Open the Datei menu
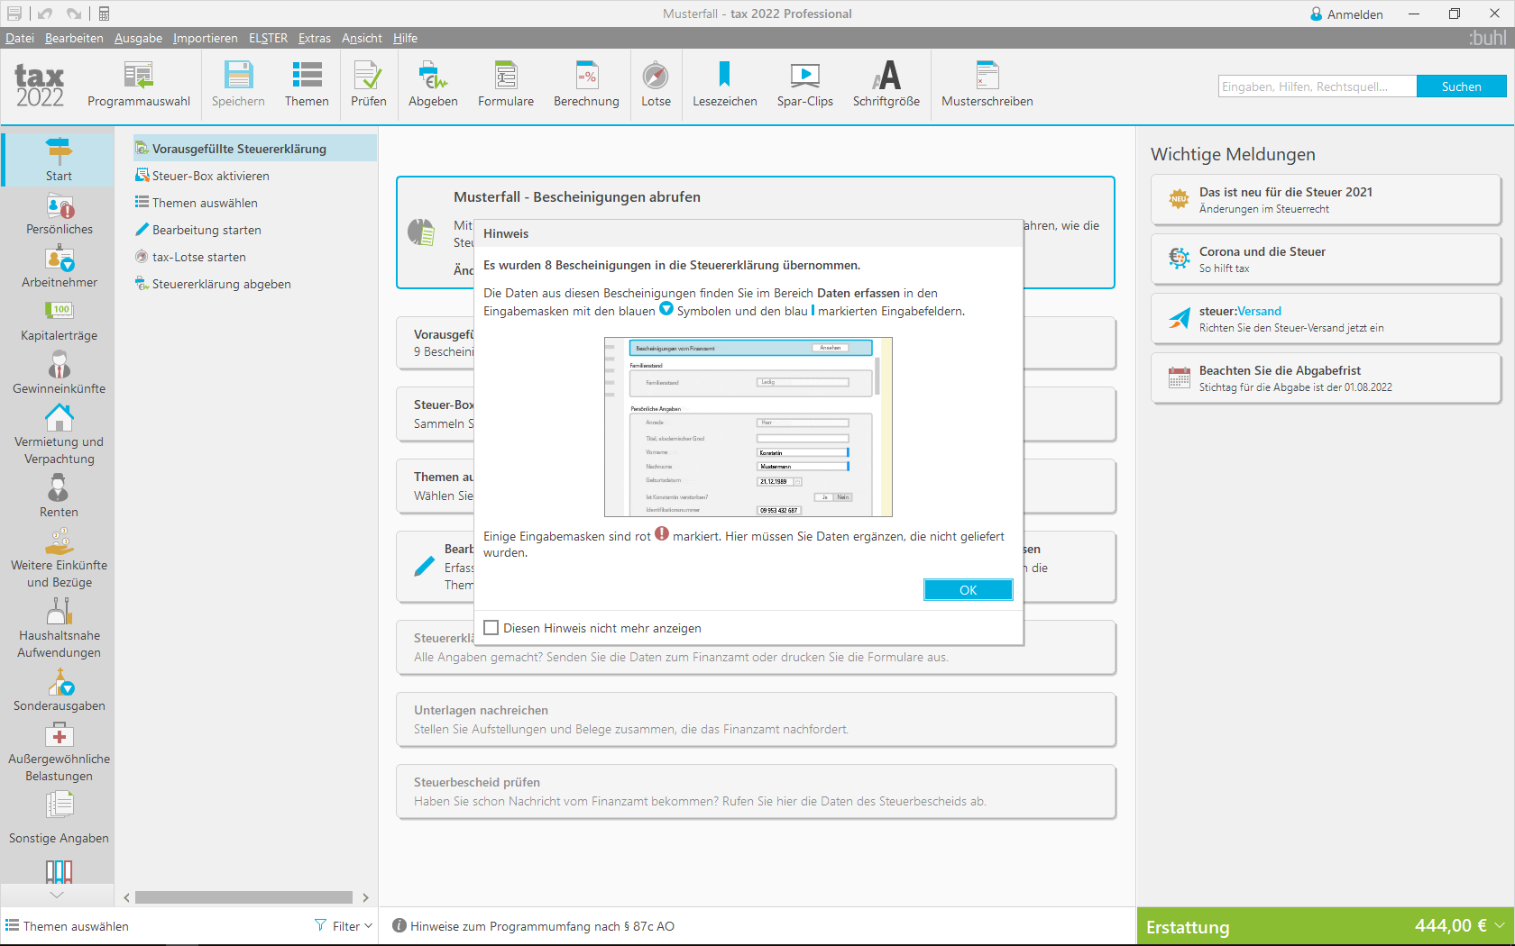Viewport: 1515px width, 946px height. (x=20, y=38)
